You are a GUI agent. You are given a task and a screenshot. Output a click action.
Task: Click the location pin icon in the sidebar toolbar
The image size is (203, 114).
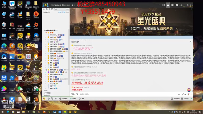[49, 9]
